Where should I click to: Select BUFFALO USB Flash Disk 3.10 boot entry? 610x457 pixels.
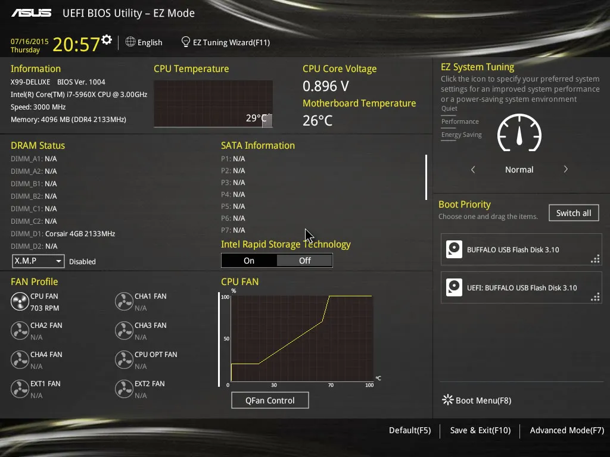[x=521, y=249]
